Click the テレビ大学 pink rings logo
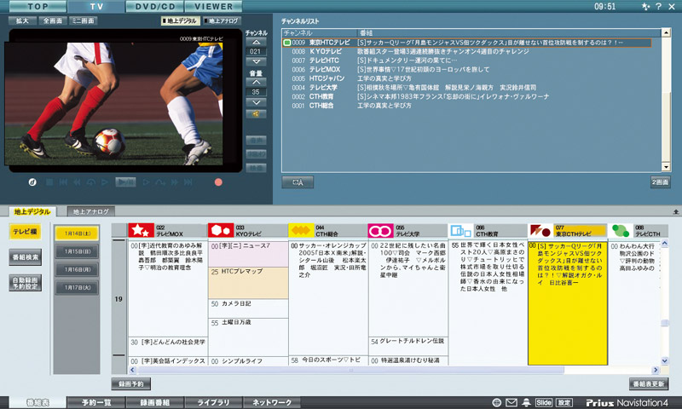 pyautogui.click(x=380, y=230)
